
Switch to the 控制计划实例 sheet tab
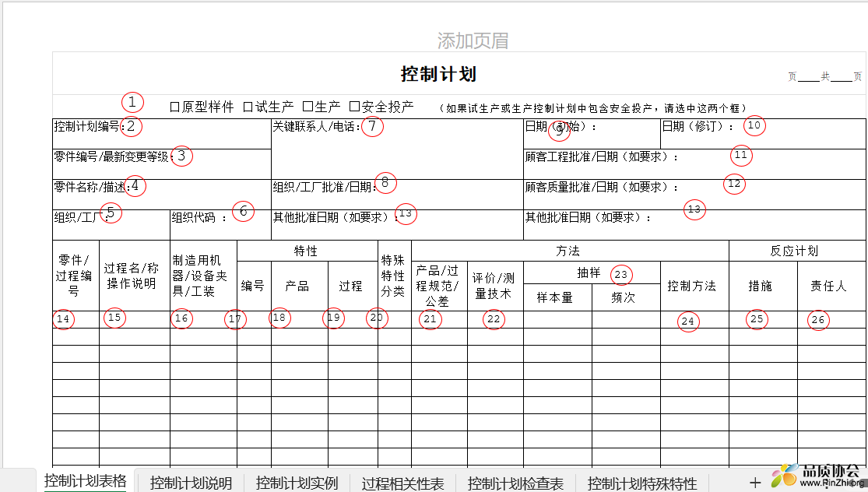297,483
